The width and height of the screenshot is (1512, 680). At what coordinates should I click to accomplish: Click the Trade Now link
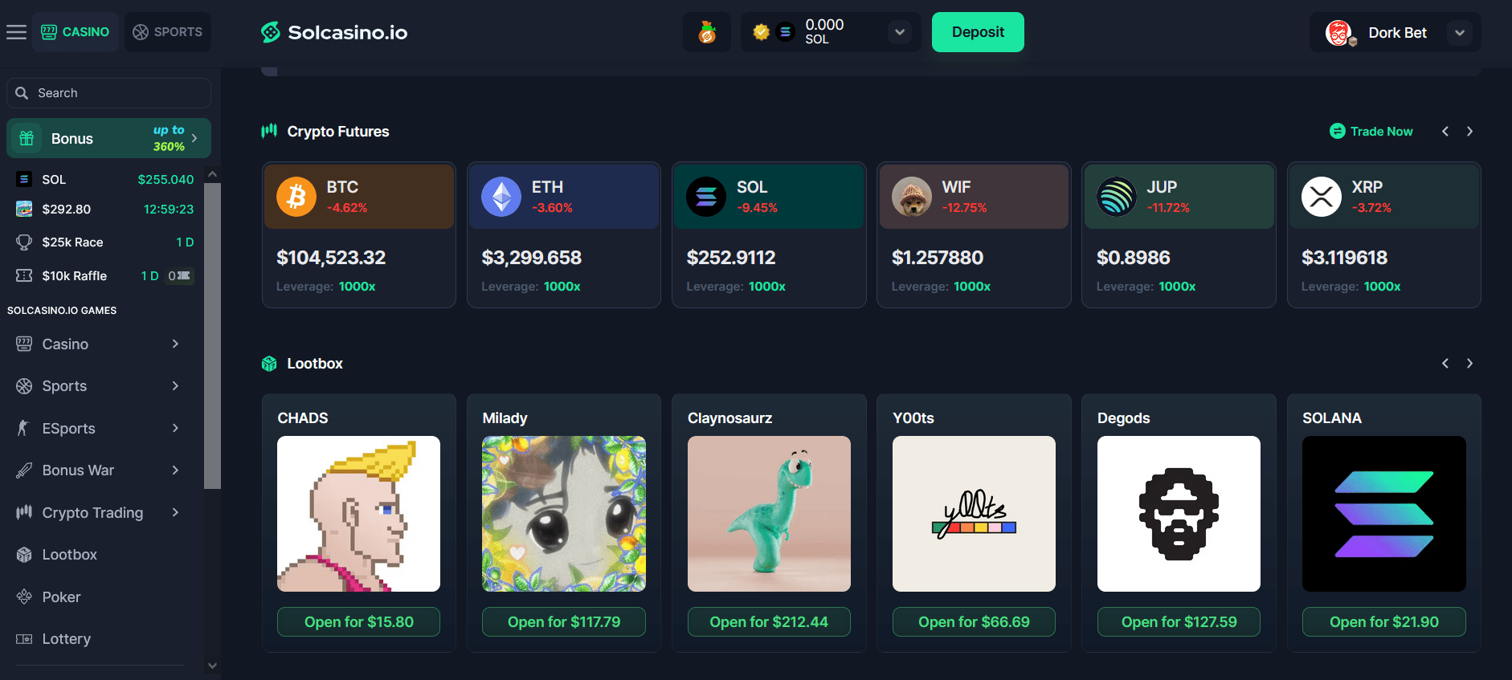[1371, 131]
